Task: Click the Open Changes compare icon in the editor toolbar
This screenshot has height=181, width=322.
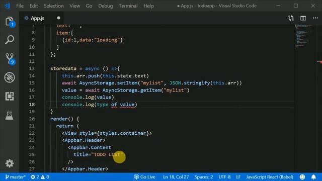Action: click(x=291, y=18)
